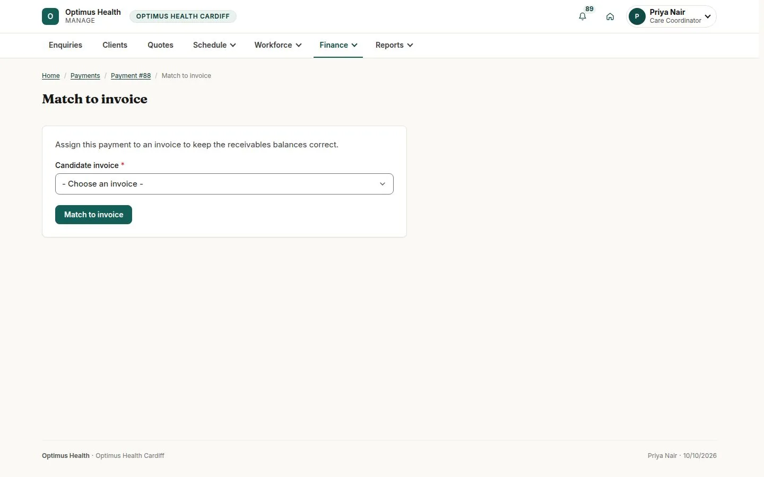Click the Match to invoice breadcrumb text
The width and height of the screenshot is (764, 477).
186,76
